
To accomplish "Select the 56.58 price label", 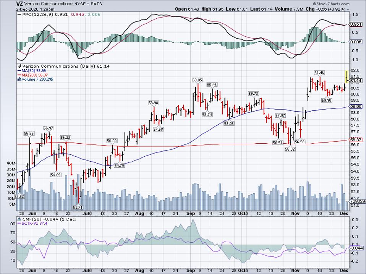I will [300, 142].
